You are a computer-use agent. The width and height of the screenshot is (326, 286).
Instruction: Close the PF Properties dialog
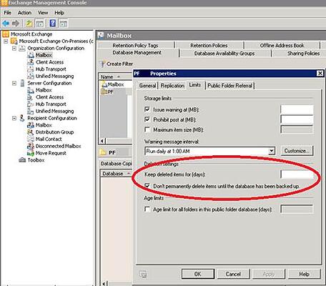[320, 74]
